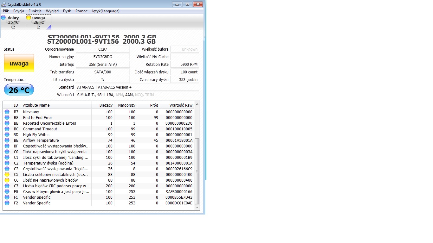Open the Edycja menu
433x243 pixels.
[x=19, y=11]
